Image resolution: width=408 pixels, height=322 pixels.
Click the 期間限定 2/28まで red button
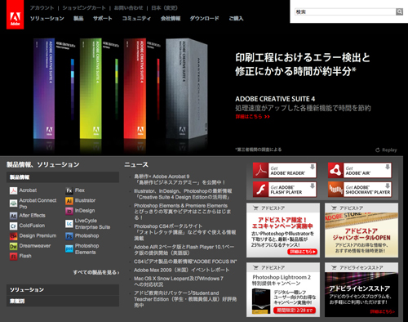point(295,311)
